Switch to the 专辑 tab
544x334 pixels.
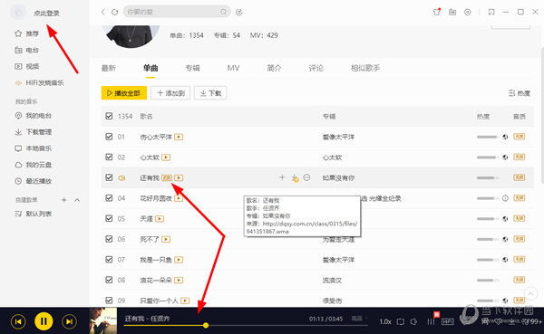(x=192, y=68)
